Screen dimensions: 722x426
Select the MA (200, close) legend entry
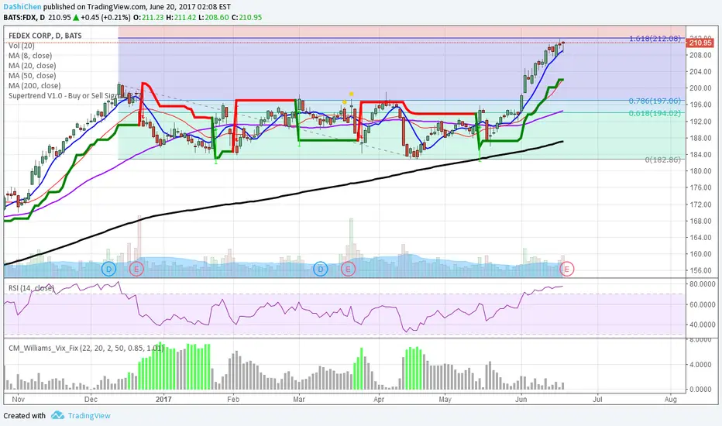(x=35, y=86)
